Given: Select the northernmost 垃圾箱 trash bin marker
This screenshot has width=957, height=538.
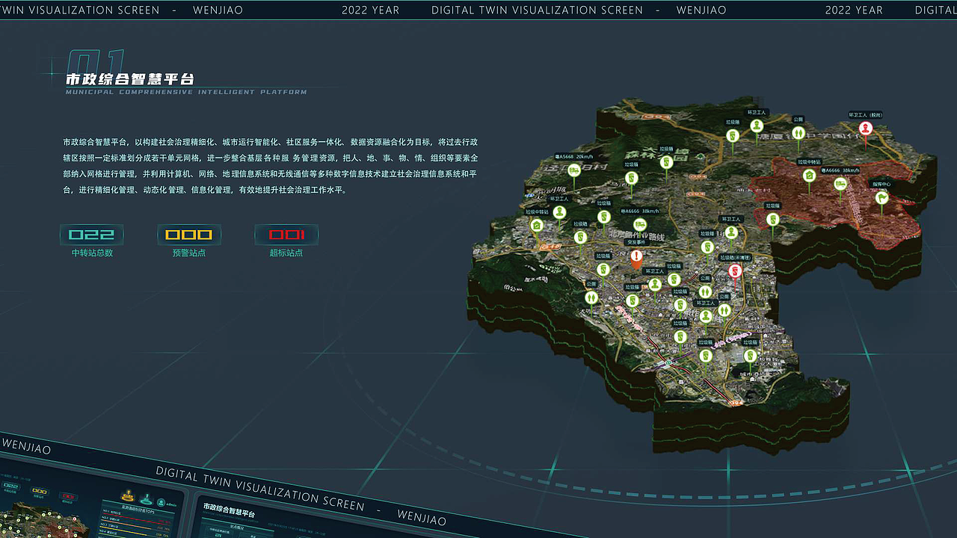Looking at the screenshot, I should [733, 135].
